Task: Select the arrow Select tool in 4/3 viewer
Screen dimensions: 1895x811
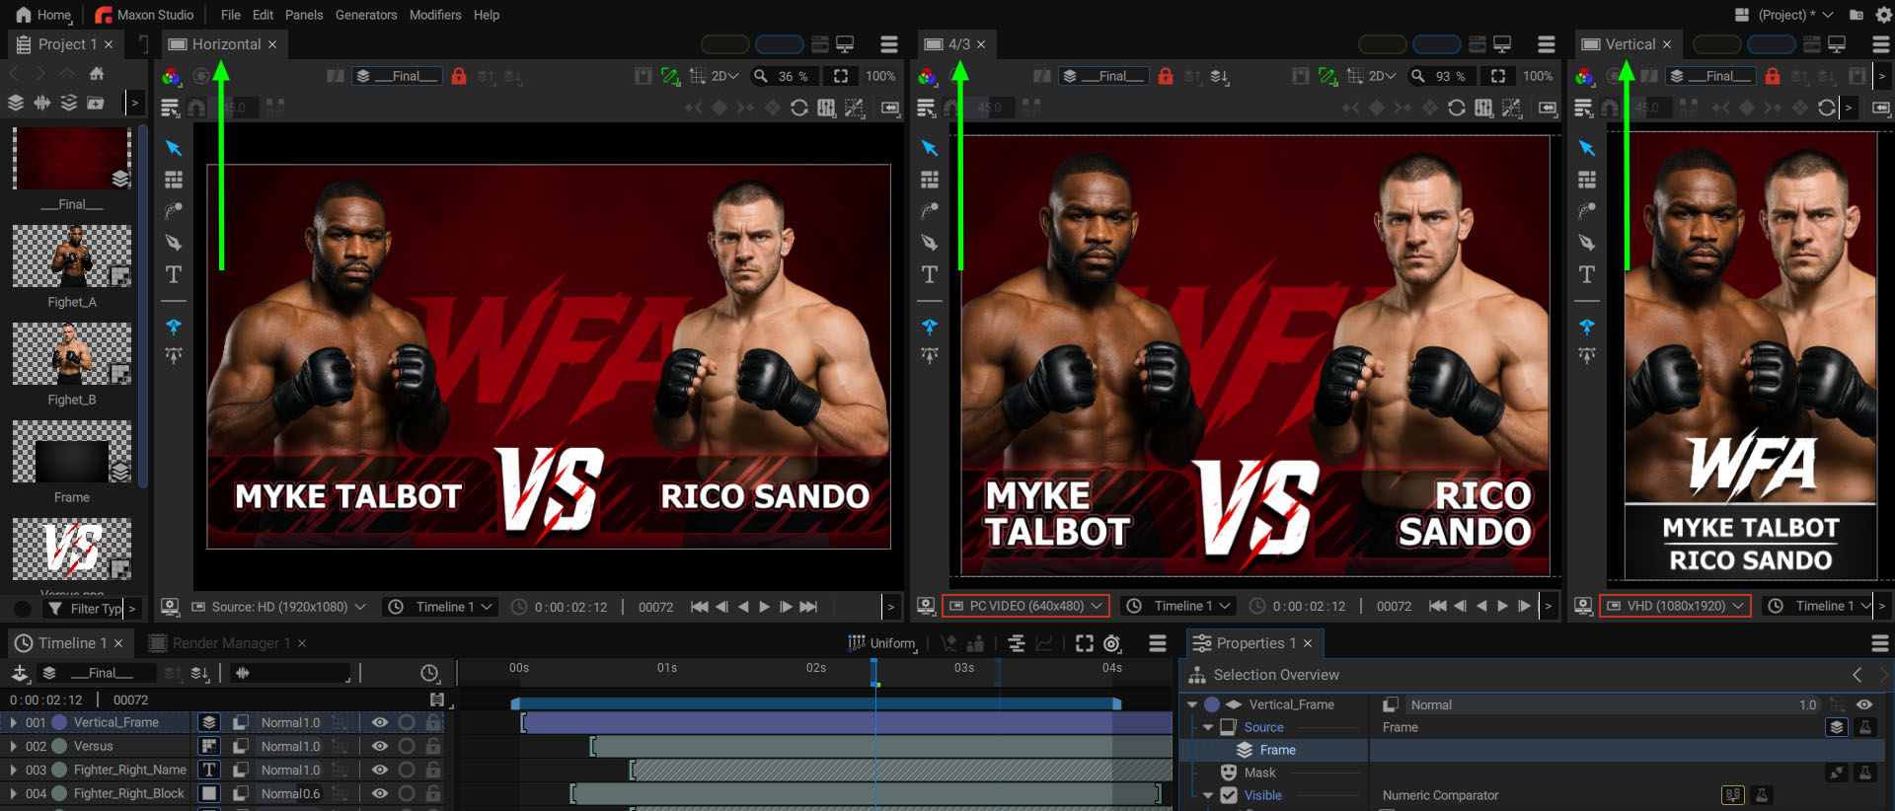Action: pyautogui.click(x=930, y=148)
